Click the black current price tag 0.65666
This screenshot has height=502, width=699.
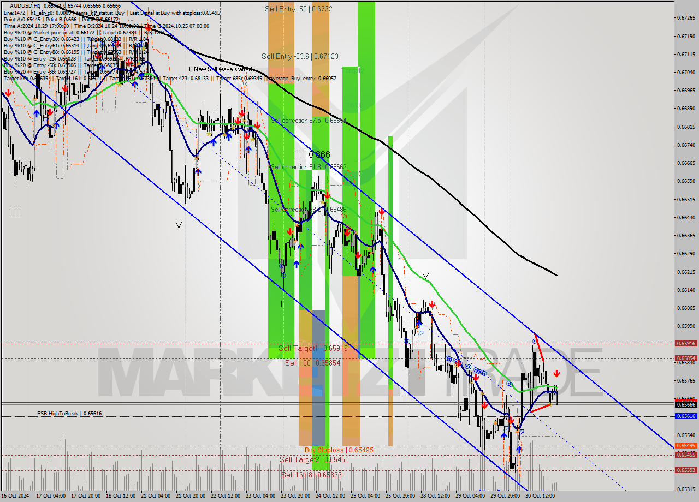[x=686, y=404]
